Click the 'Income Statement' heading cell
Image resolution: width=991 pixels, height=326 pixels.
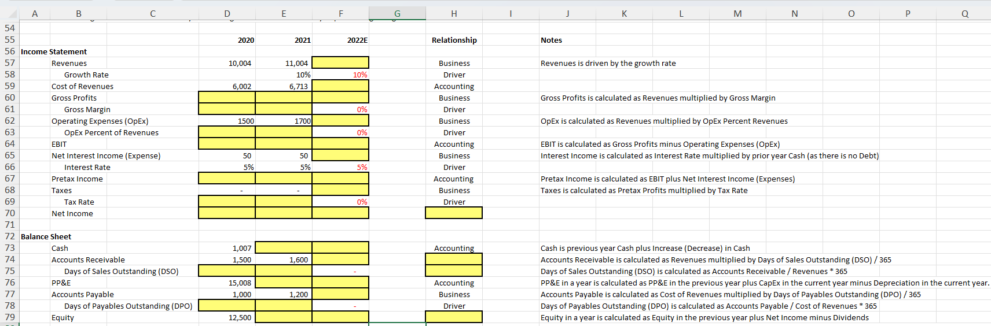54,51
